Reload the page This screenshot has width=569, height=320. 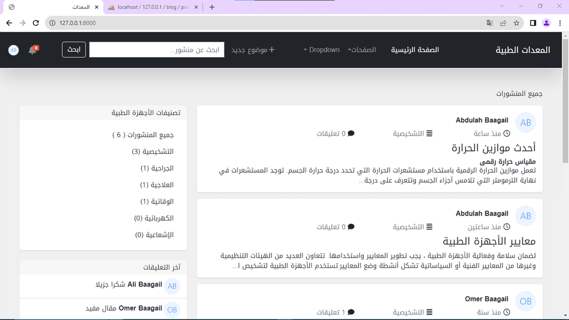(36, 23)
